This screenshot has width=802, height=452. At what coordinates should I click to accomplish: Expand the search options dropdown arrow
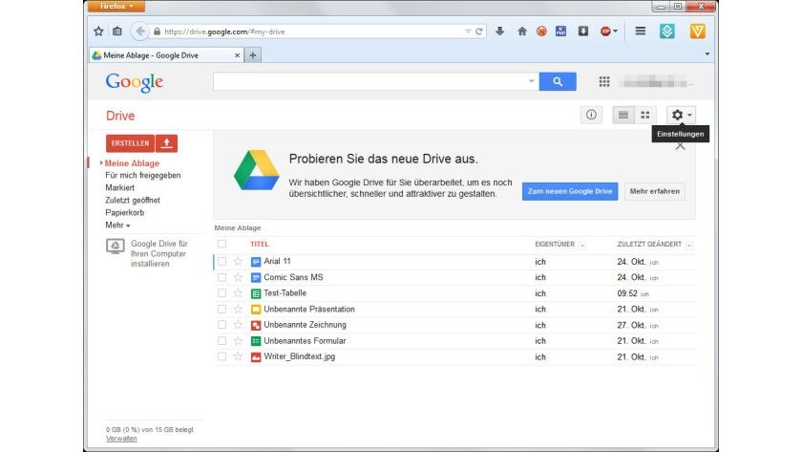(x=532, y=81)
